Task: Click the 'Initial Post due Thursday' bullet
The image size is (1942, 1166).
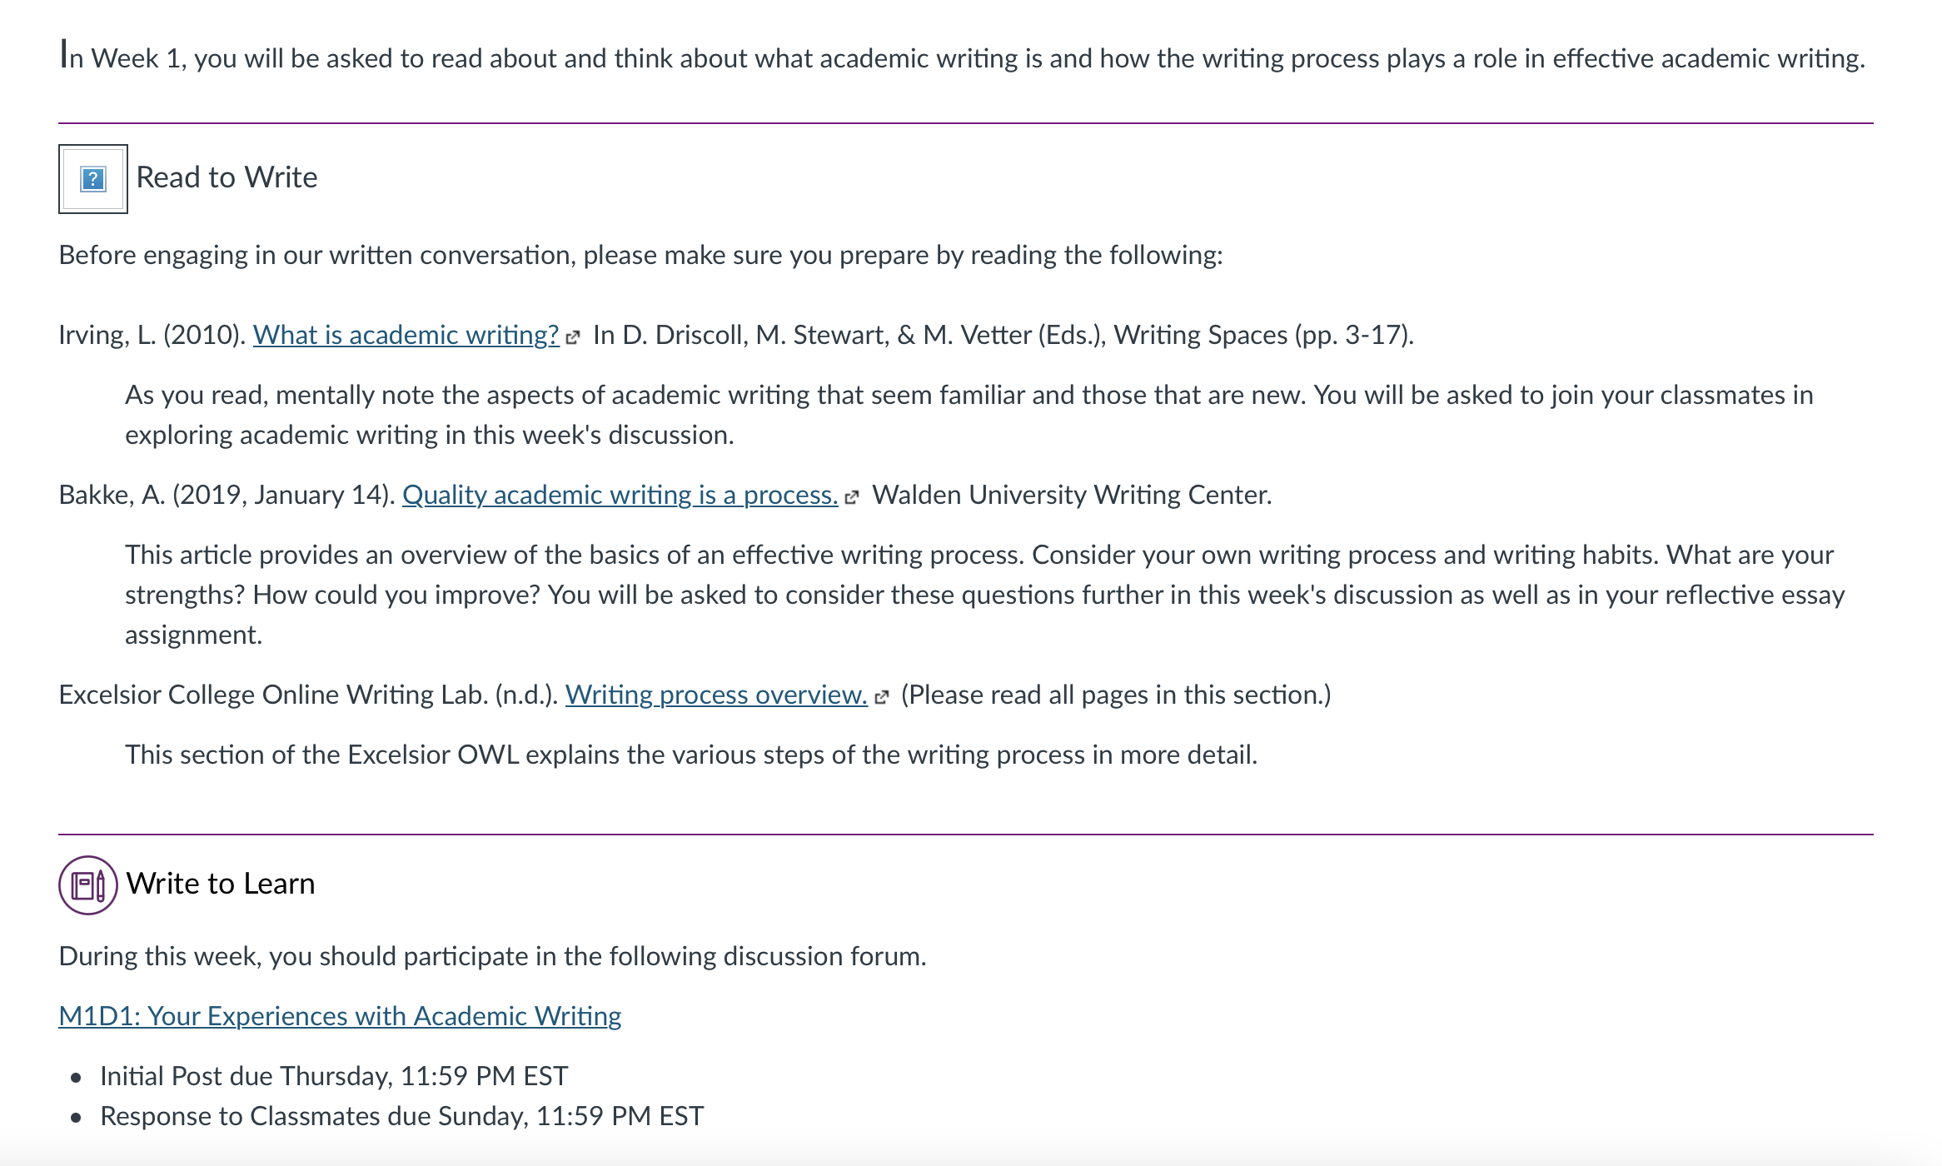Action: (x=334, y=1076)
